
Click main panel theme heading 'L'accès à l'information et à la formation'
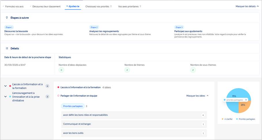(80, 87)
